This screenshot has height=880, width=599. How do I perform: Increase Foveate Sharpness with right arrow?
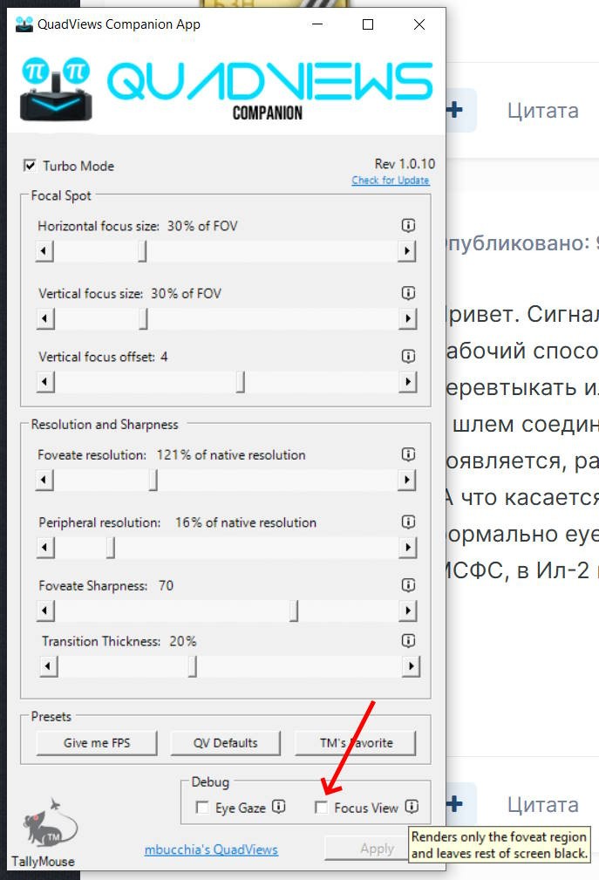point(407,611)
